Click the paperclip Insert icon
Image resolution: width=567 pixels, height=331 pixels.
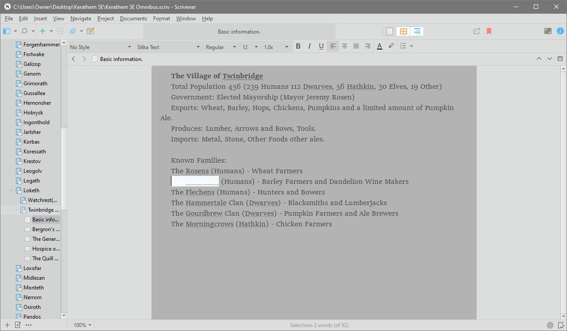(73, 31)
